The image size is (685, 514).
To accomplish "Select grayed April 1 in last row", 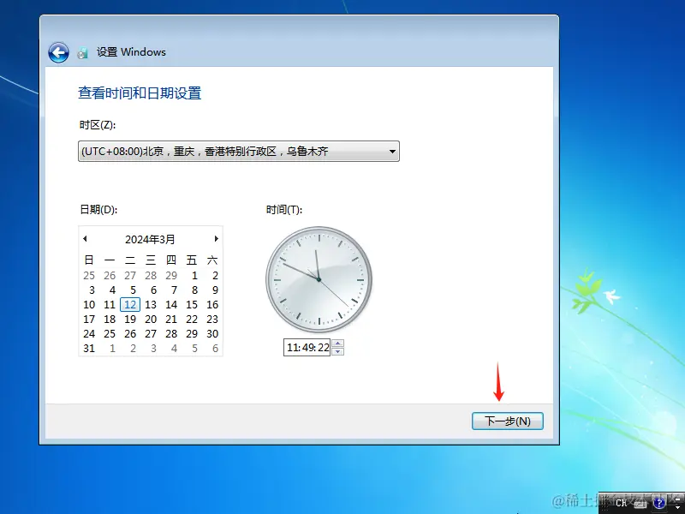I will [x=112, y=349].
